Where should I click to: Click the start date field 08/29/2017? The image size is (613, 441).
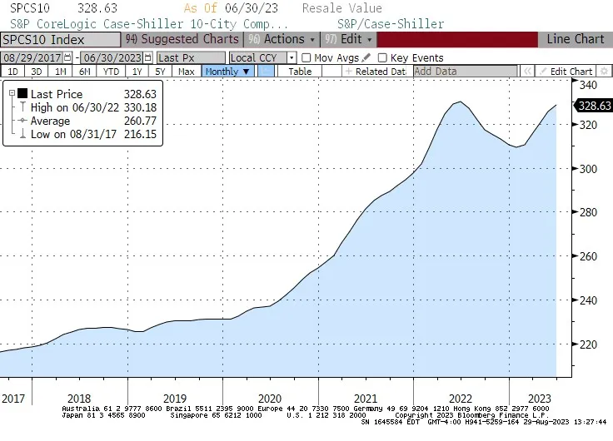[32, 57]
